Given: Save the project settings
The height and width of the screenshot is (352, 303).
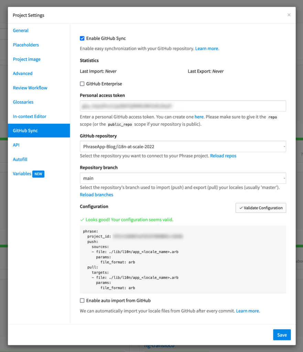Looking at the screenshot, I should click(282, 334).
